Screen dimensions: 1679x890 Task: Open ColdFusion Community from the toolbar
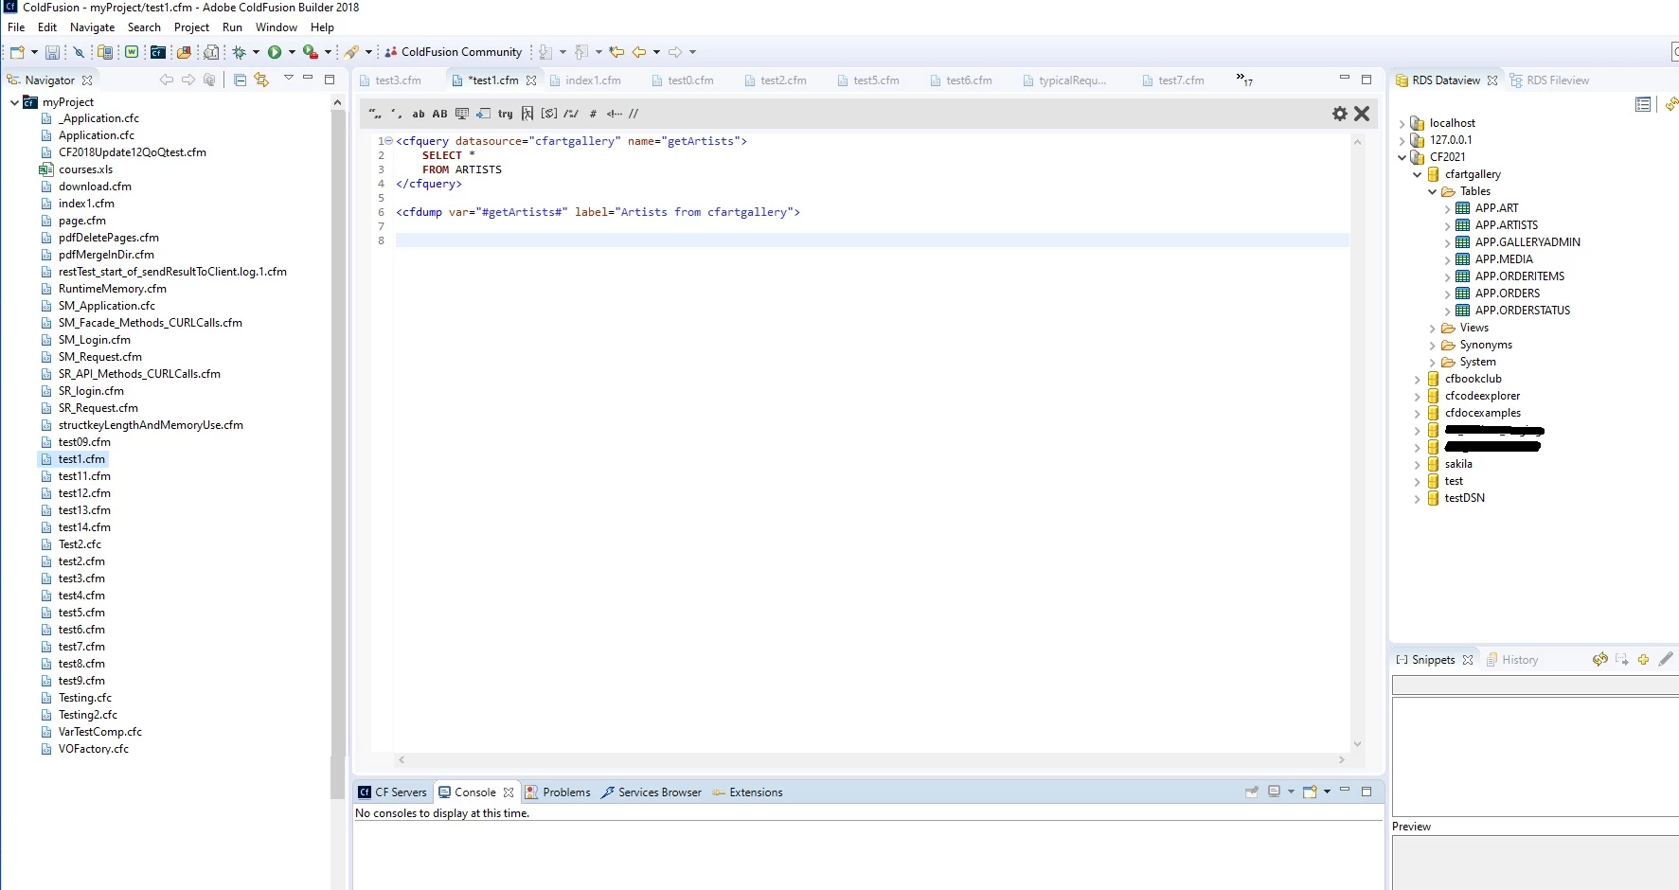point(454,52)
